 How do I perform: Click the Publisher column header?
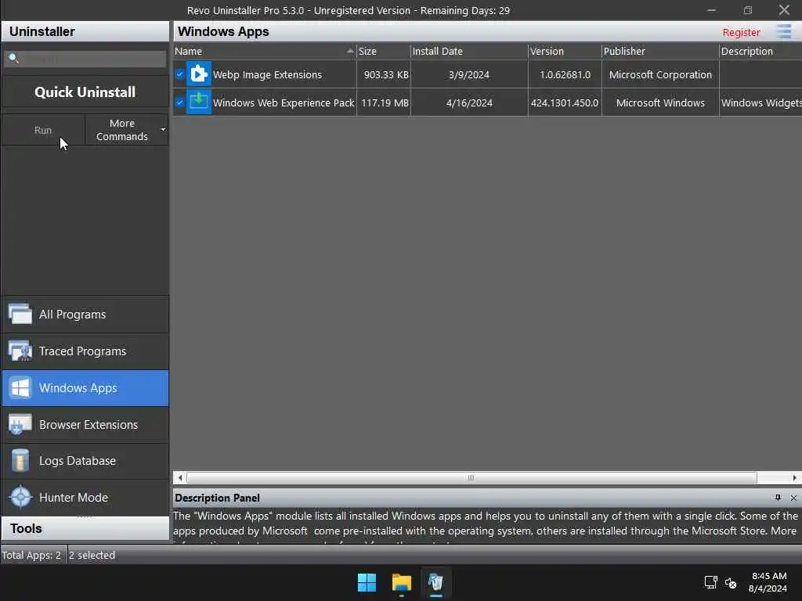[659, 51]
